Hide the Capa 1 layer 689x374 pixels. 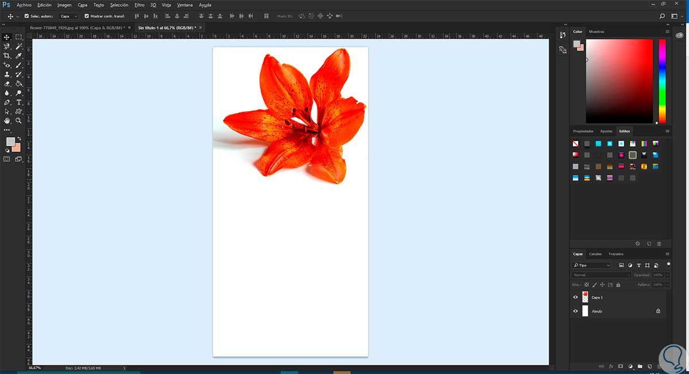coord(575,297)
